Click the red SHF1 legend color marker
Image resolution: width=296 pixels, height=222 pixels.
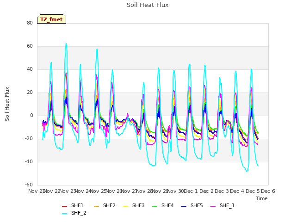click(x=65, y=206)
